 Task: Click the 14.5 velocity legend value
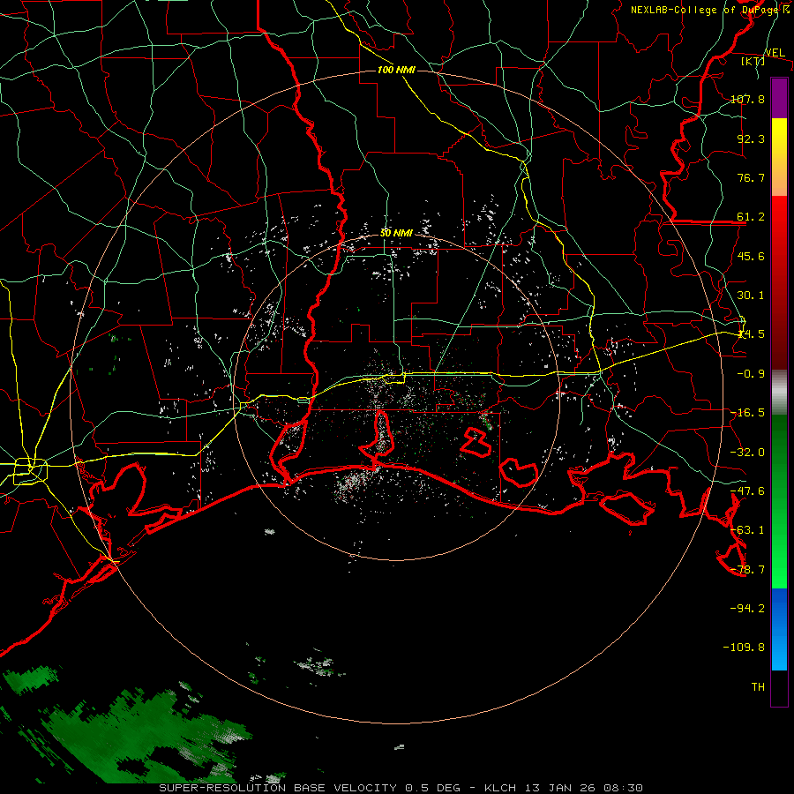pos(751,334)
